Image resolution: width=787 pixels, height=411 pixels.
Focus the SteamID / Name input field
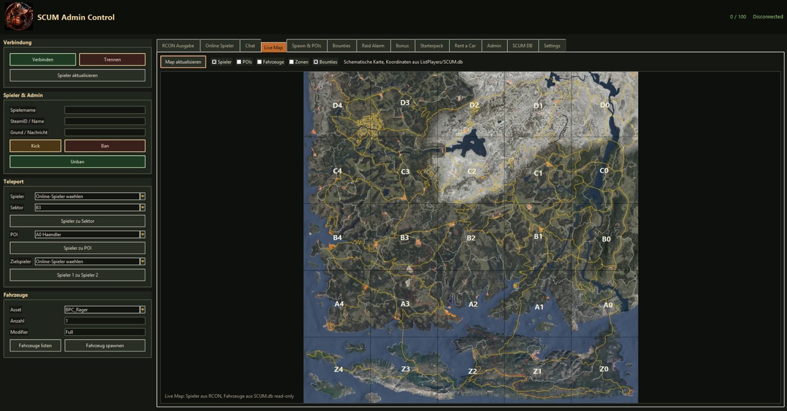click(x=105, y=121)
